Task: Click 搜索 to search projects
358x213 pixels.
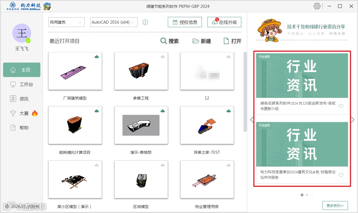Action: point(170,41)
